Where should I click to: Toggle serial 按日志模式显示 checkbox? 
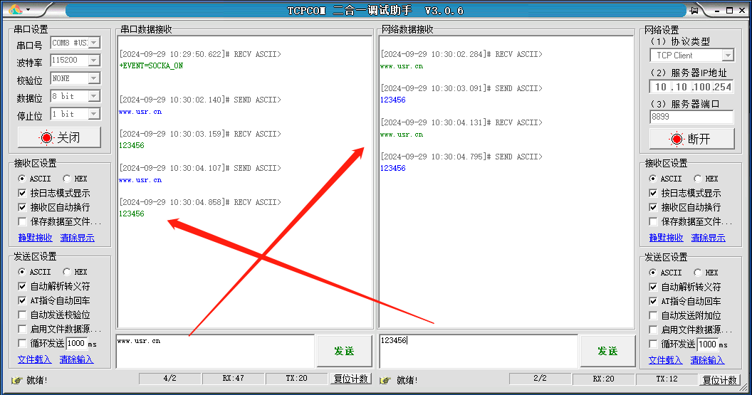point(23,193)
